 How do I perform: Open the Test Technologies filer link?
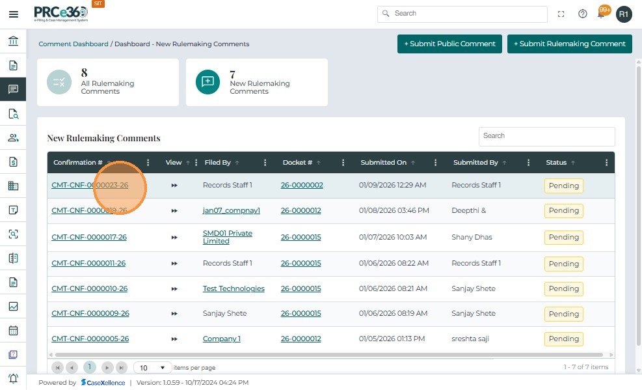[234, 288]
